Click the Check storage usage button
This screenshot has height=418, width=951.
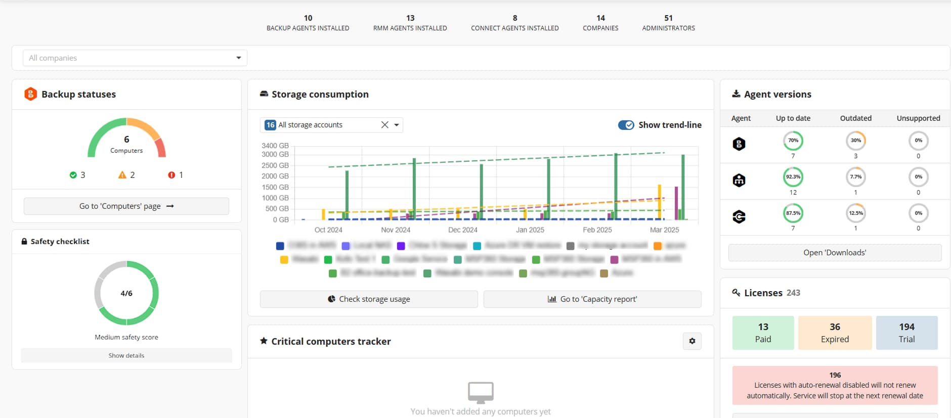369,299
